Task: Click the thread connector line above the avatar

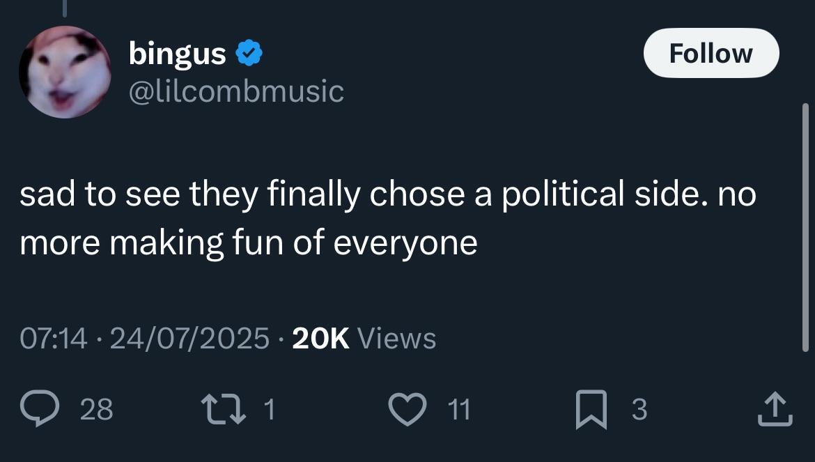Action: tap(64, 7)
